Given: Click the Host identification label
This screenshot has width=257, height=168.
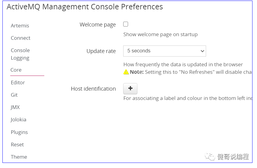Looking at the screenshot, I should 93,89.
